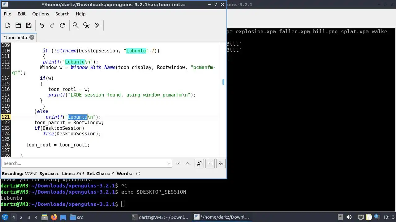Viewport: 396px width, 222px height.
Task: Open the Search menu
Action: point(62,14)
